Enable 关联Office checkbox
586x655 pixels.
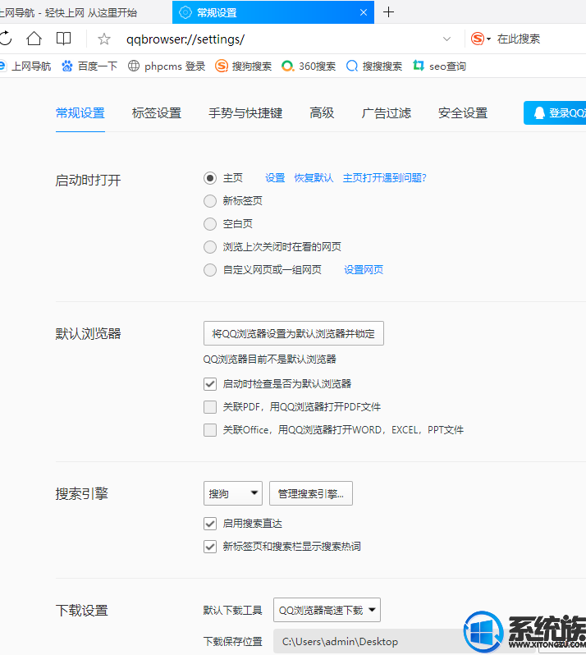210,430
